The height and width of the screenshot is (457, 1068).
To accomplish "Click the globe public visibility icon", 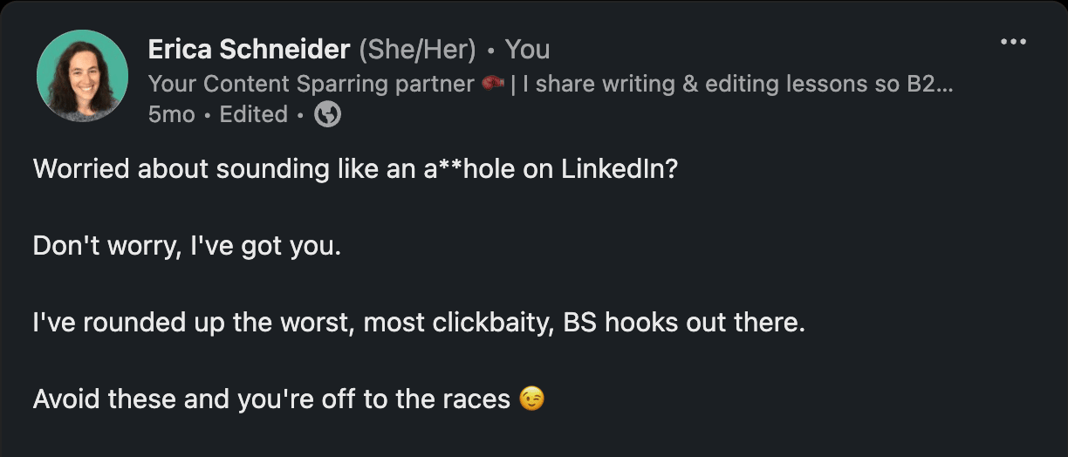I will tap(327, 114).
